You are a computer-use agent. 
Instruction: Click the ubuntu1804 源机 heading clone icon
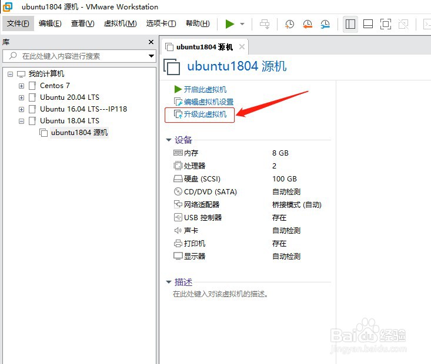tap(172, 67)
